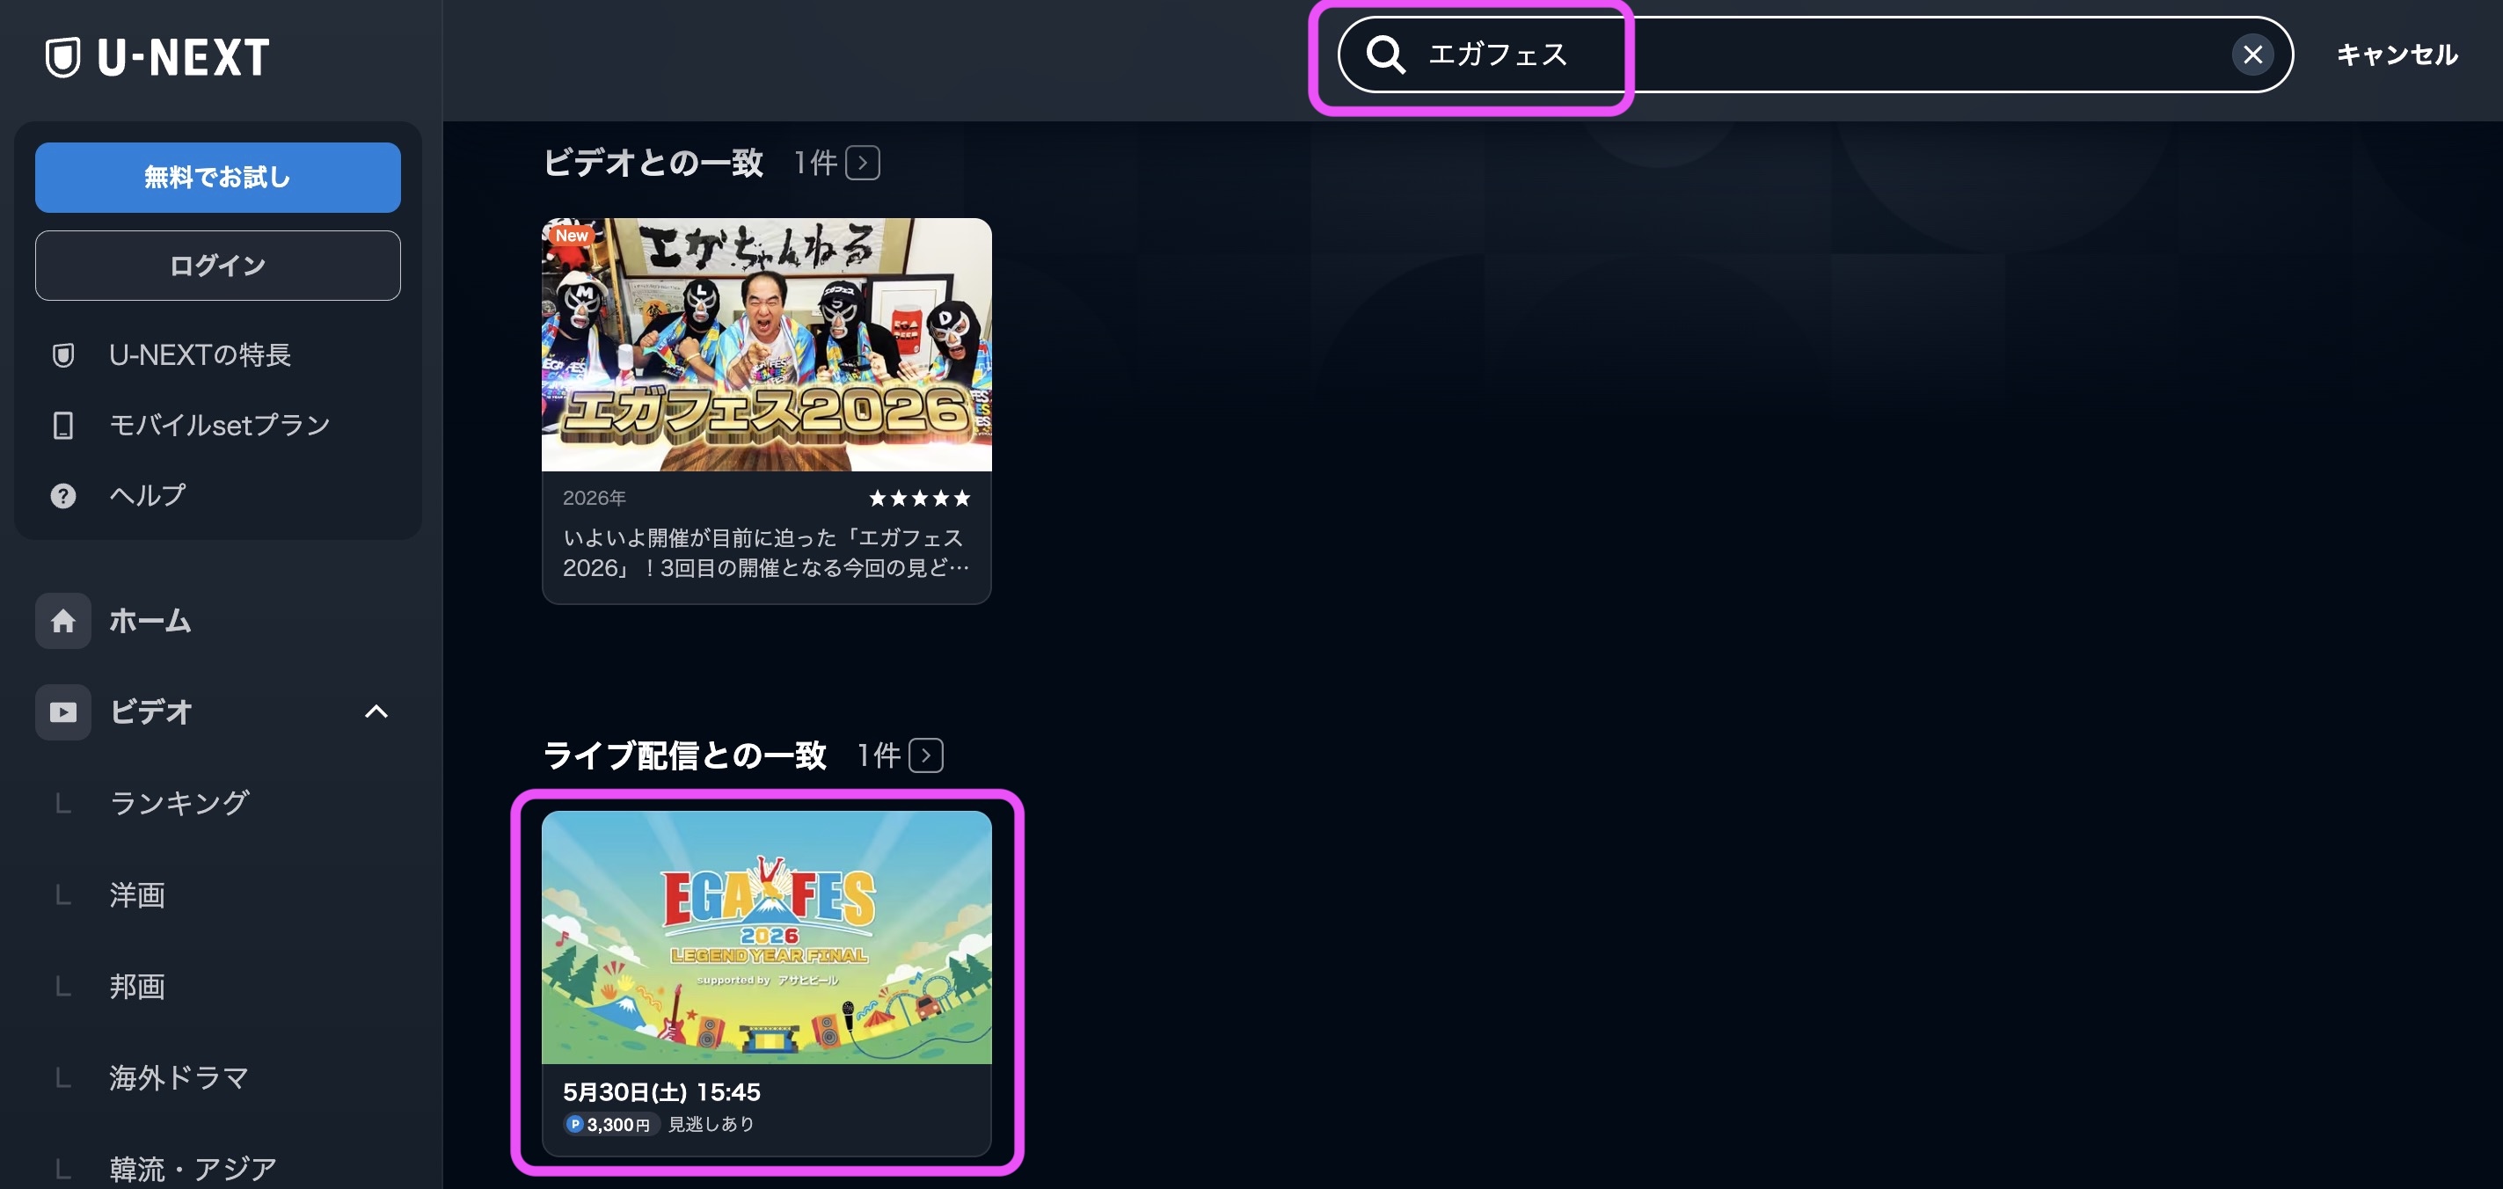Click the 2026年 label on video card
This screenshot has height=1189, width=2503.
595,499
